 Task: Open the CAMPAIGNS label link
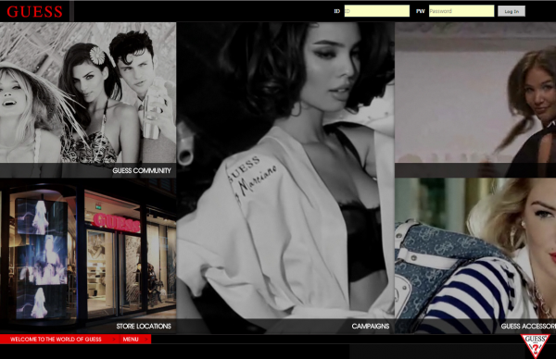pos(370,326)
